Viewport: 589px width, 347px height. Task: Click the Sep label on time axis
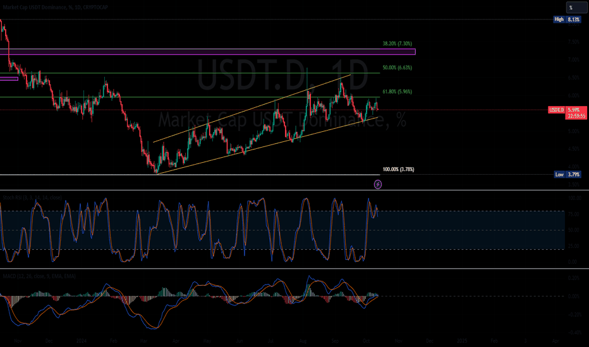335,341
